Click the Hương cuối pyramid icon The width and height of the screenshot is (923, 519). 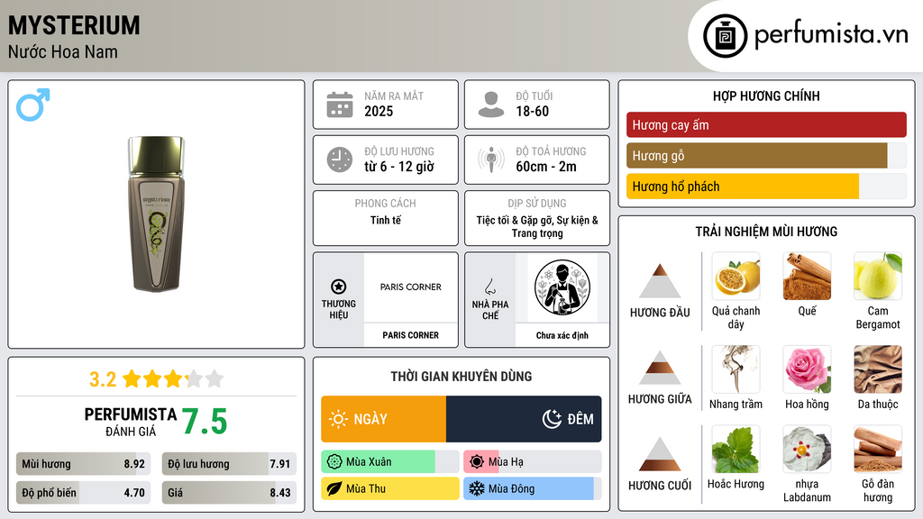[660, 454]
